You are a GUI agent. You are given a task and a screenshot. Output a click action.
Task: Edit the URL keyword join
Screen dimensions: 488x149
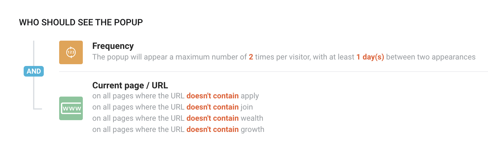pyautogui.click(x=247, y=107)
